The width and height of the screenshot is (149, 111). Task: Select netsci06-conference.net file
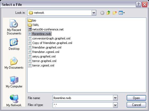pos(46,29)
